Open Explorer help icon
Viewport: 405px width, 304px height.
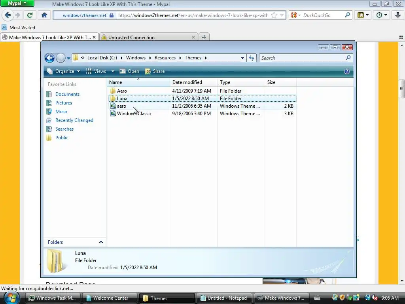(x=346, y=71)
